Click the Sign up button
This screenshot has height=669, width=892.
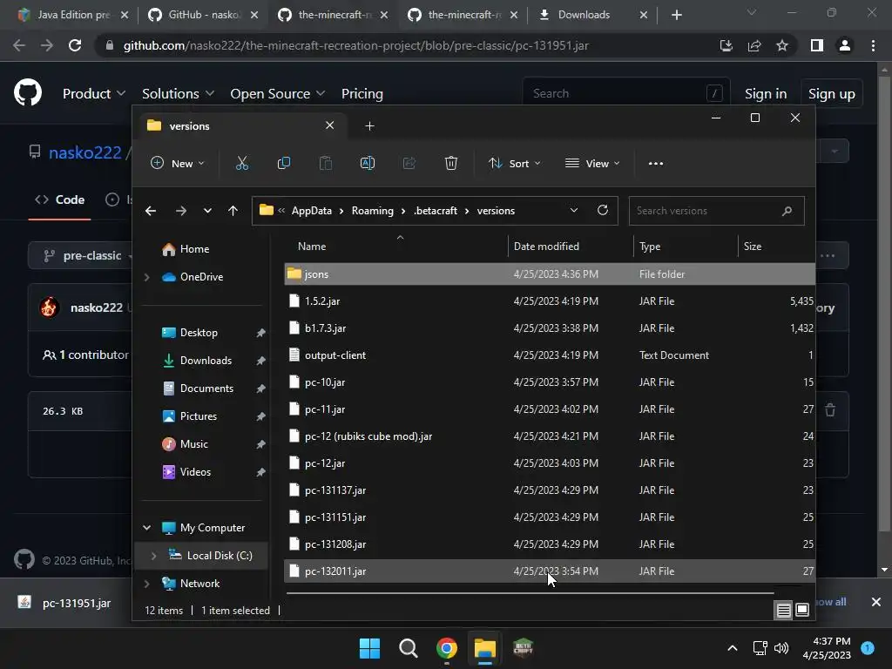[831, 93]
